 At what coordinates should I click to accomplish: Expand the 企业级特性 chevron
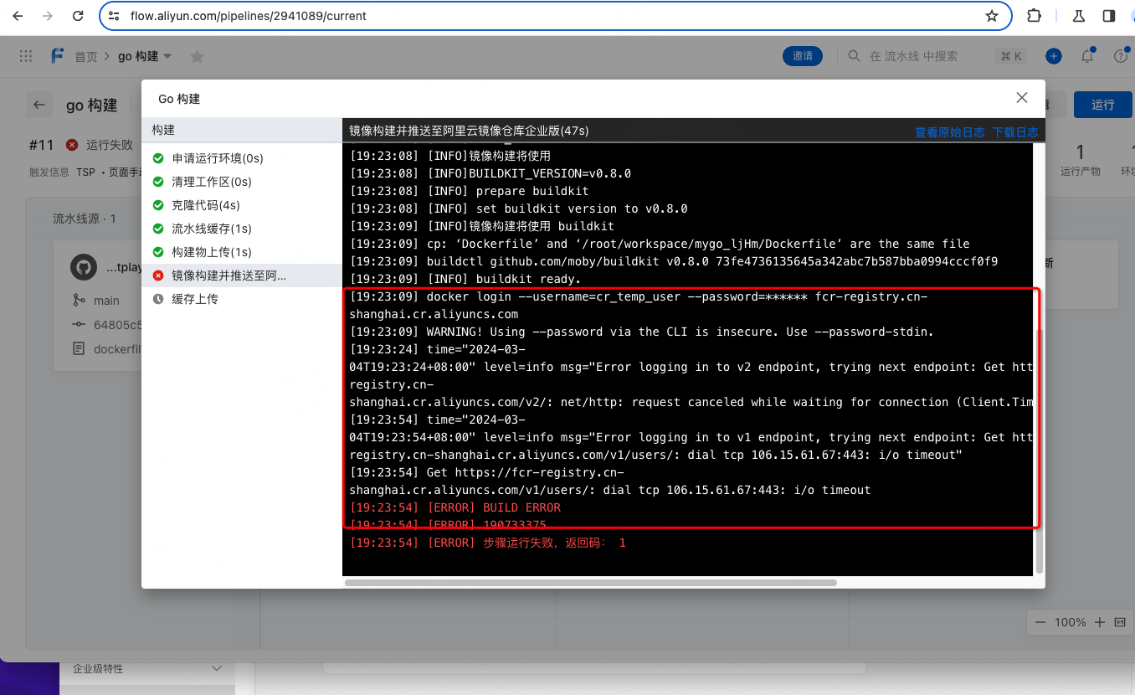pyautogui.click(x=217, y=668)
